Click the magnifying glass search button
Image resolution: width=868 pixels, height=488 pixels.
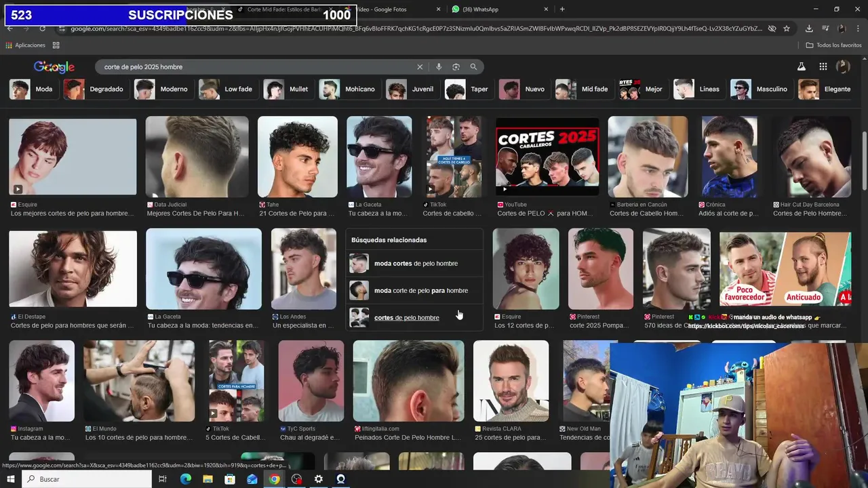473,67
